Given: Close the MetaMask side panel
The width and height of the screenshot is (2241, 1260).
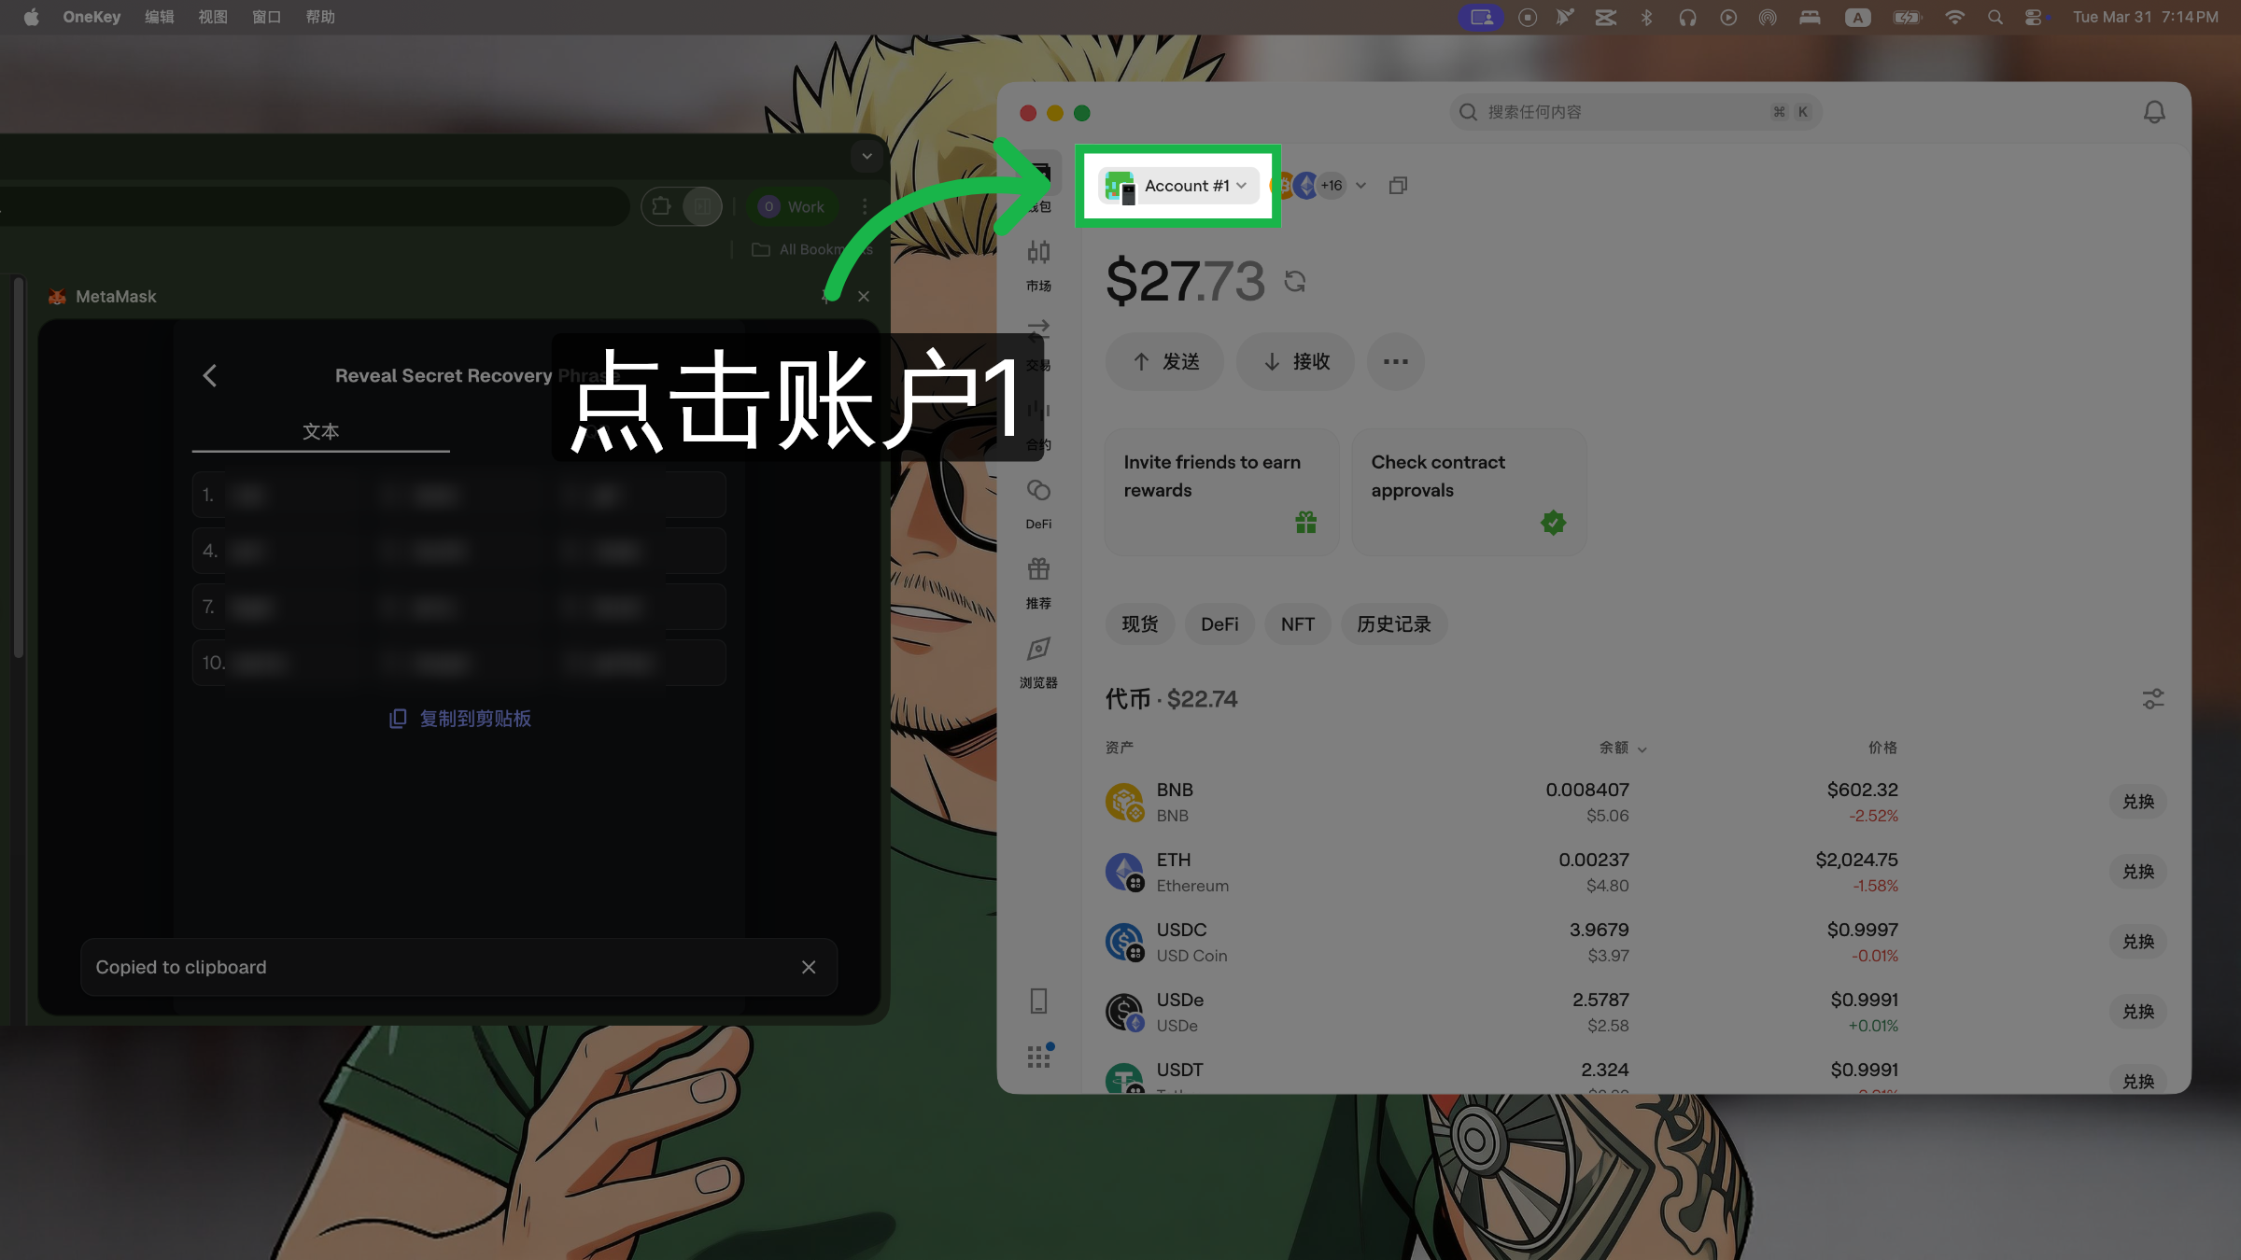Looking at the screenshot, I should [x=864, y=297].
